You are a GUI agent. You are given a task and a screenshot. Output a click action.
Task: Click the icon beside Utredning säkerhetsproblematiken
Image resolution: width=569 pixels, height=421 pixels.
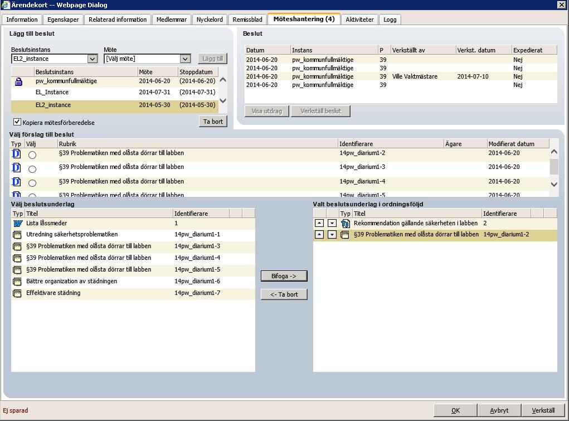(x=17, y=235)
